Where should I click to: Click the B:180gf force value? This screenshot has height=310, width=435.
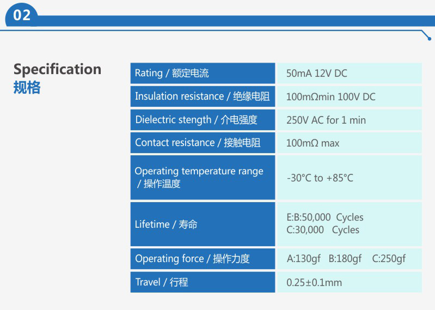coord(345,259)
